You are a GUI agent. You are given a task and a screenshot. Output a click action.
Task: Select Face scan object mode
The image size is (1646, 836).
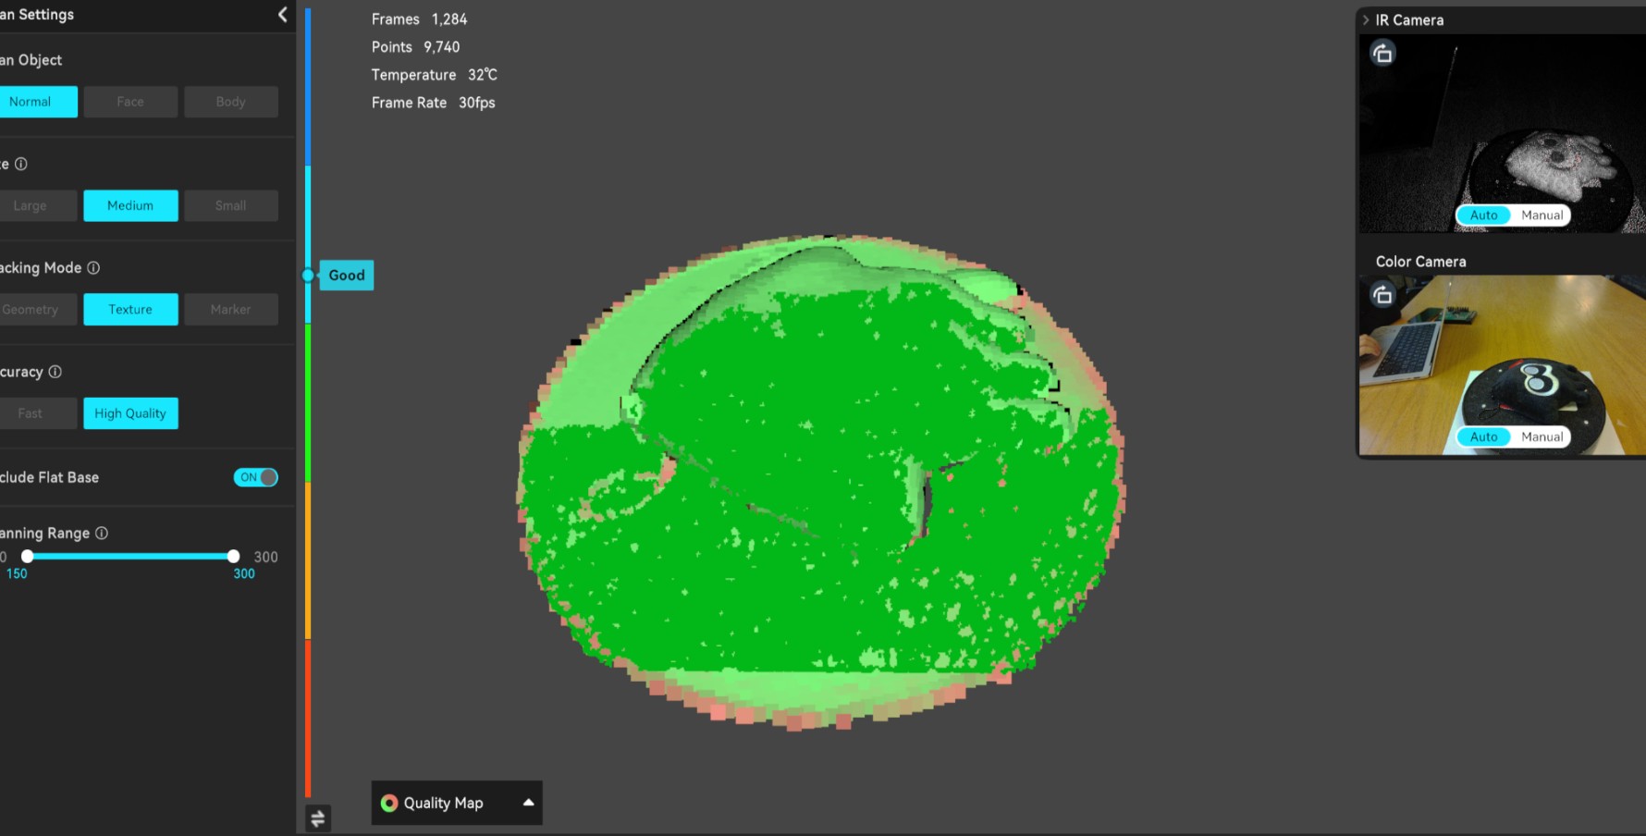(x=130, y=102)
